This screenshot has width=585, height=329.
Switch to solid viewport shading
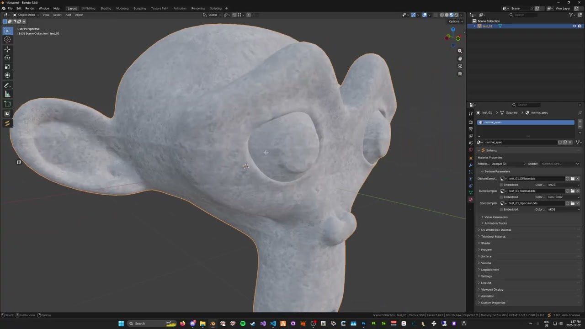click(x=447, y=15)
